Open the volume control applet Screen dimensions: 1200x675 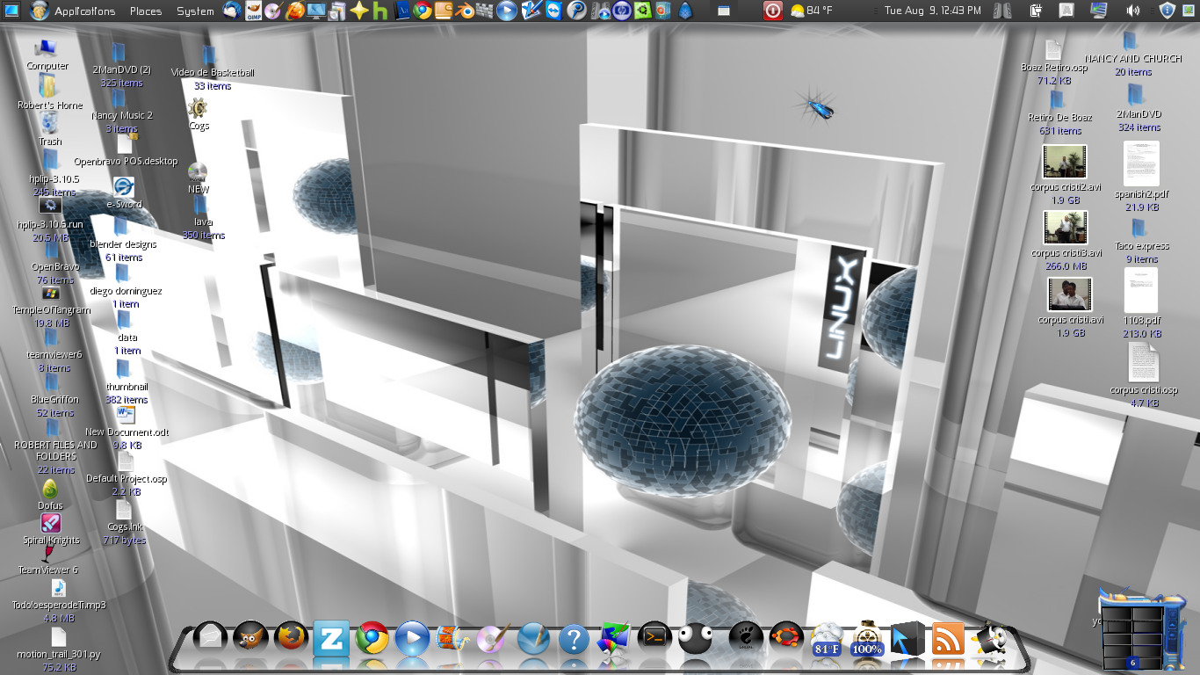click(1133, 11)
